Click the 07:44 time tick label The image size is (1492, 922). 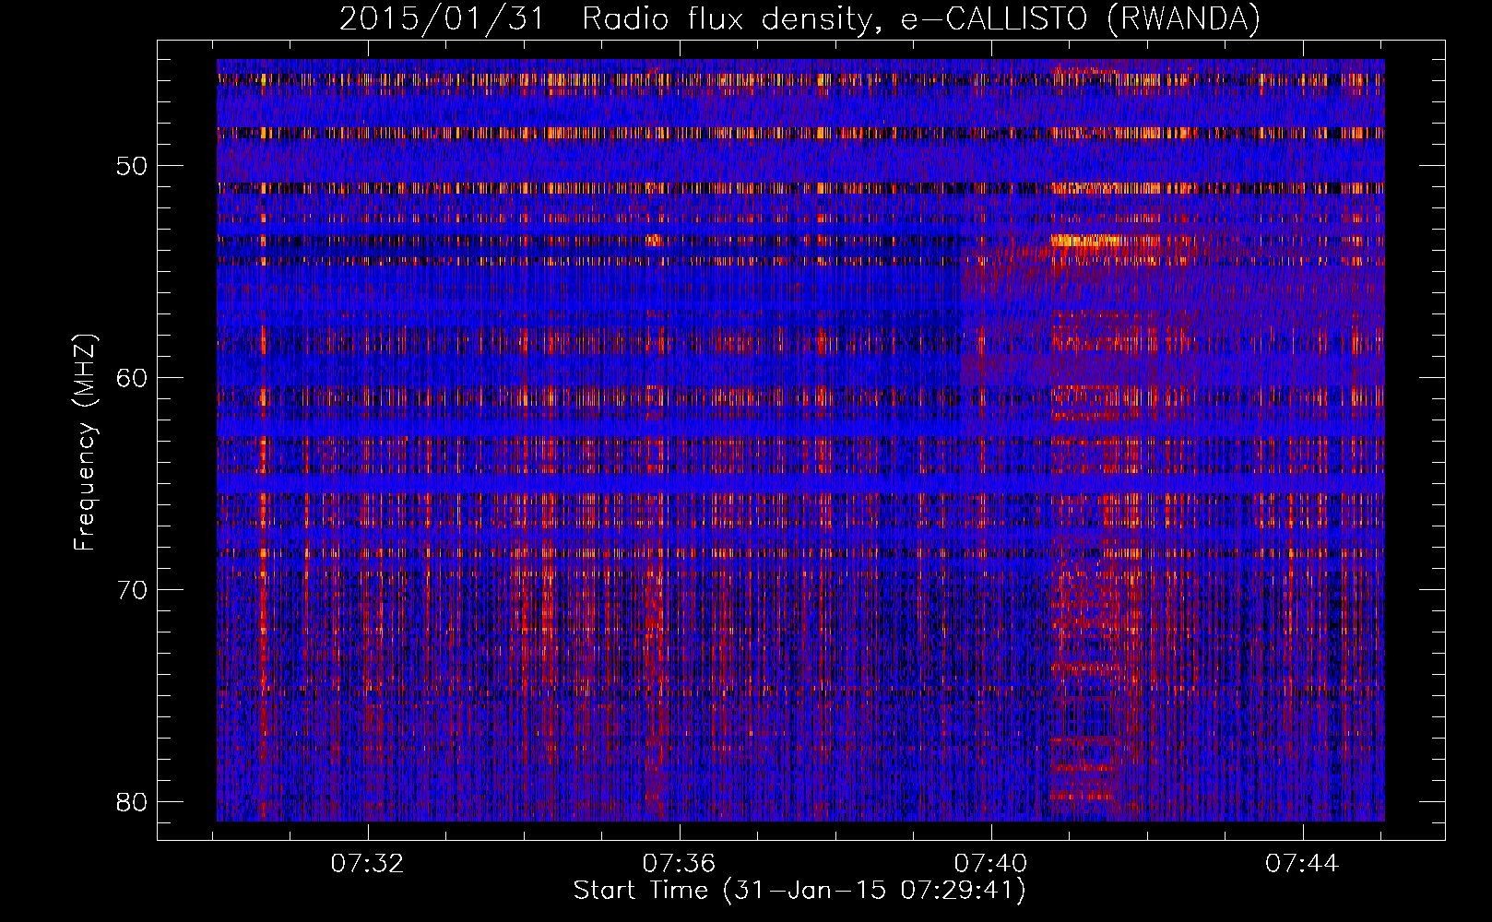[x=1303, y=864]
